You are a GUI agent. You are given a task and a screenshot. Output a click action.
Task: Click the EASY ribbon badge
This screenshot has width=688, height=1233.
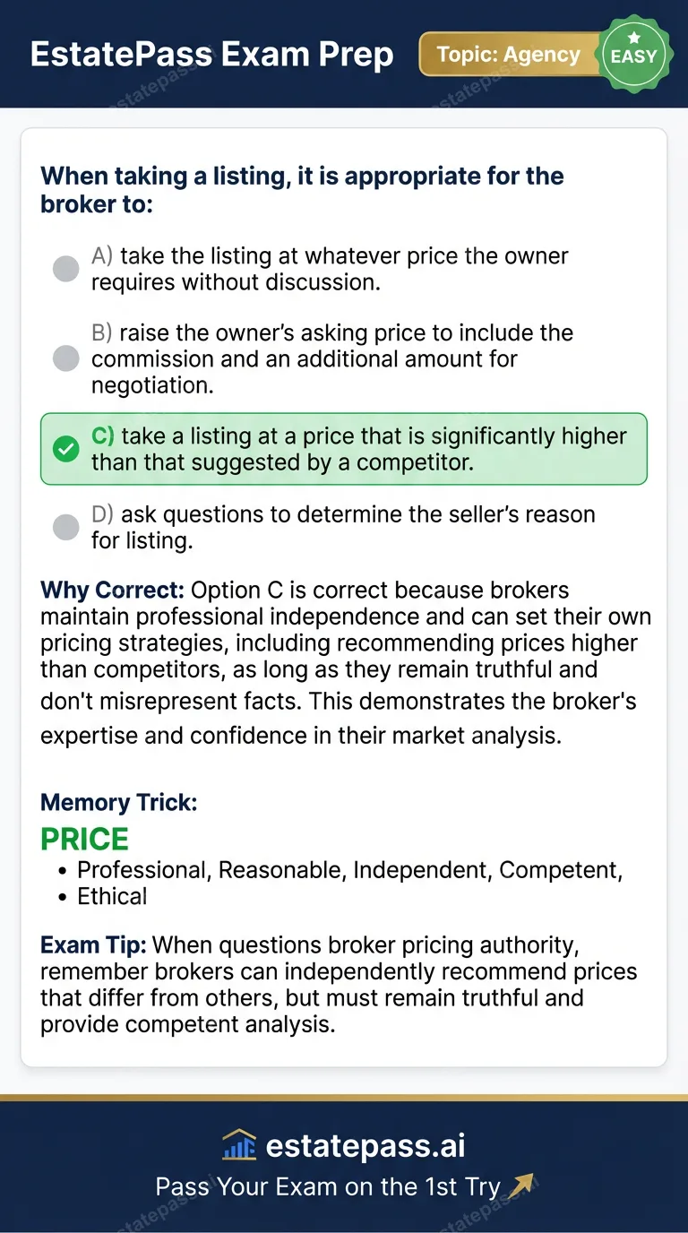[634, 54]
